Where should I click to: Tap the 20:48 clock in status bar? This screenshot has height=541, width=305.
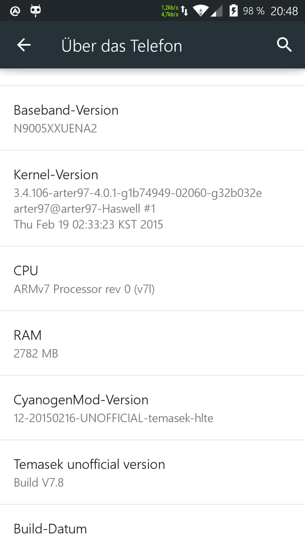284,11
